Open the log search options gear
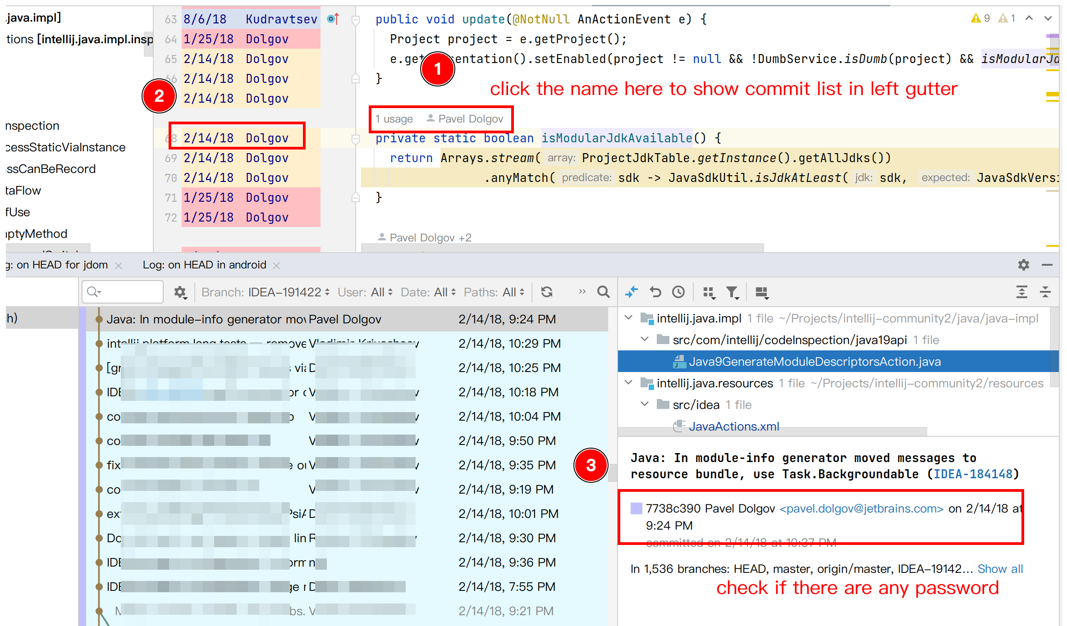Image resolution: width=1067 pixels, height=626 pixels. 180,292
